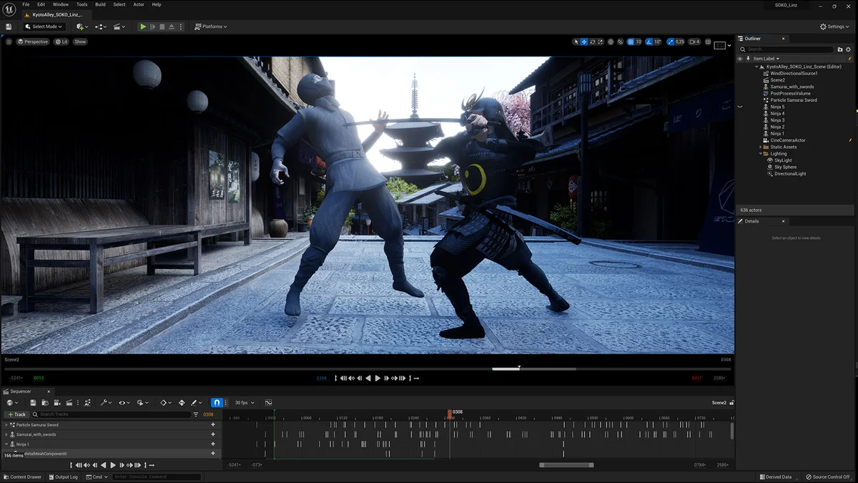The height and width of the screenshot is (483, 858).
Task: Open the Build menu
Action: (100, 4)
